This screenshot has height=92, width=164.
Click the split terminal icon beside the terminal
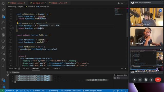pyautogui.click(x=8, y=75)
